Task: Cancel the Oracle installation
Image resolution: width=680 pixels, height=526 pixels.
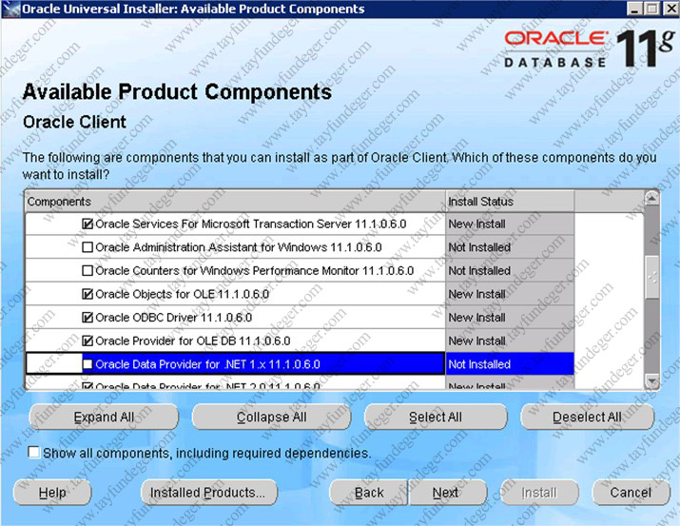Action: [x=631, y=493]
